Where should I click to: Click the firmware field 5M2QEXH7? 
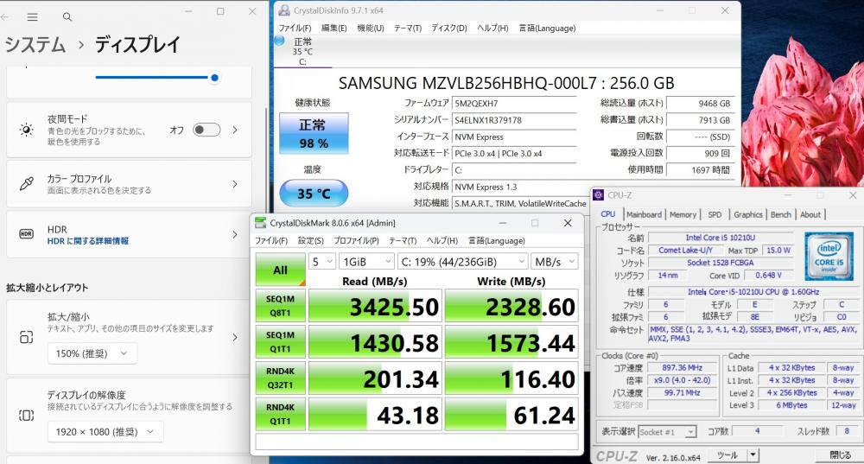tap(514, 103)
